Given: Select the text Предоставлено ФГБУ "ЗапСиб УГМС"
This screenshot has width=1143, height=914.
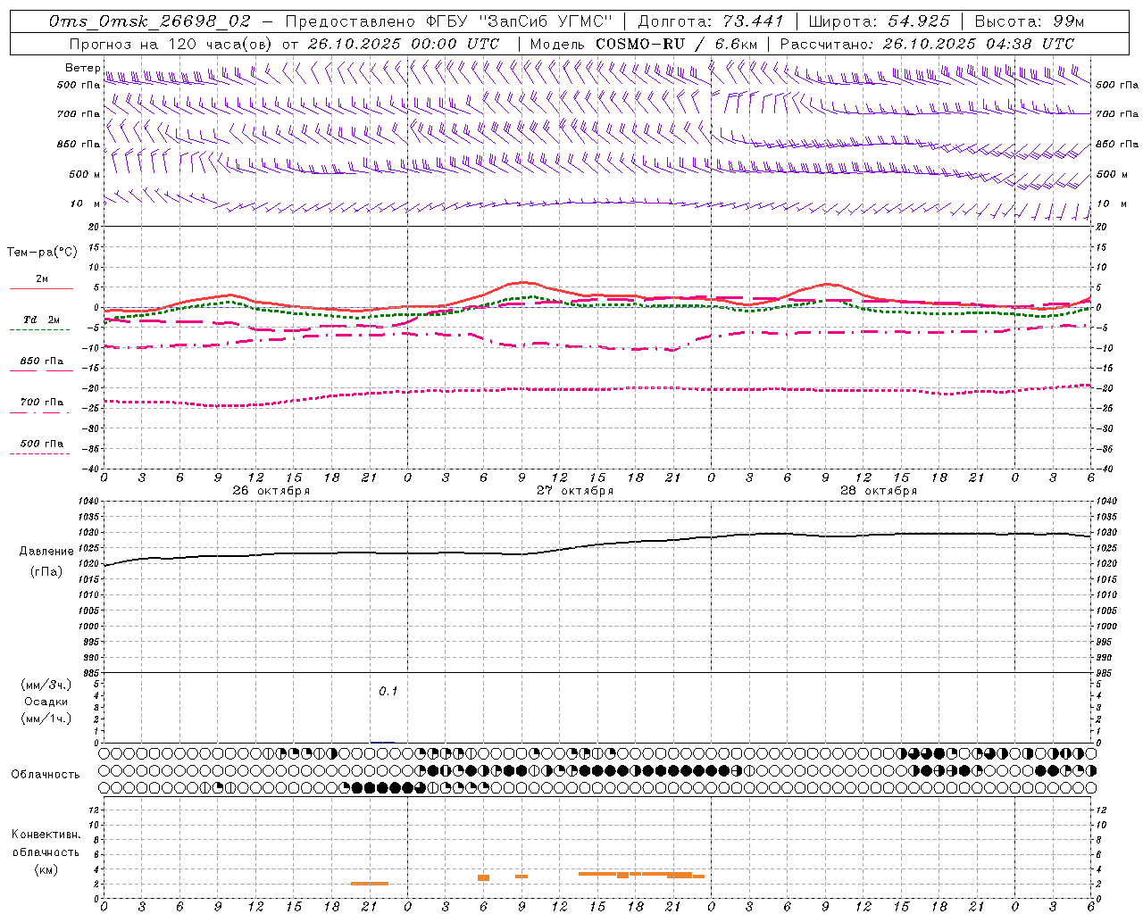Looking at the screenshot, I should tap(450, 21).
